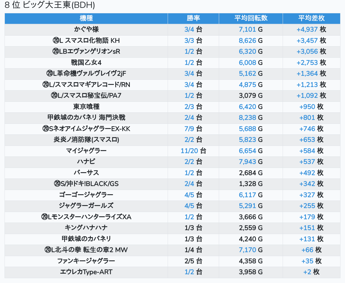Click the 東京喰種 machine name
Viewport: 345px width, 283px height.
coord(86,107)
